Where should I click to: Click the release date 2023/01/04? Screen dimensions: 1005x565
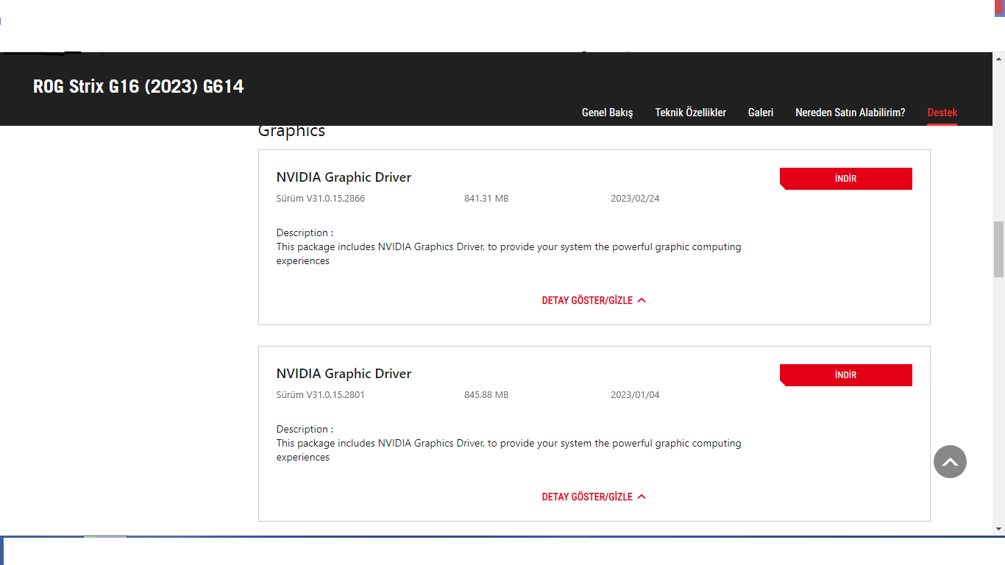pyautogui.click(x=635, y=395)
